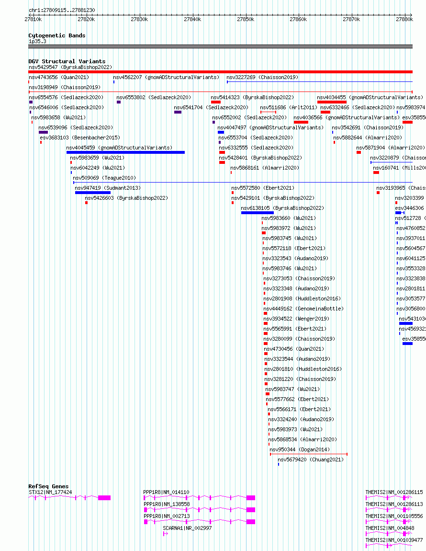The height and width of the screenshot is (551, 426).
Task: Open nsv3198949 (Chaisson2019) variant
Action: (x=65, y=87)
